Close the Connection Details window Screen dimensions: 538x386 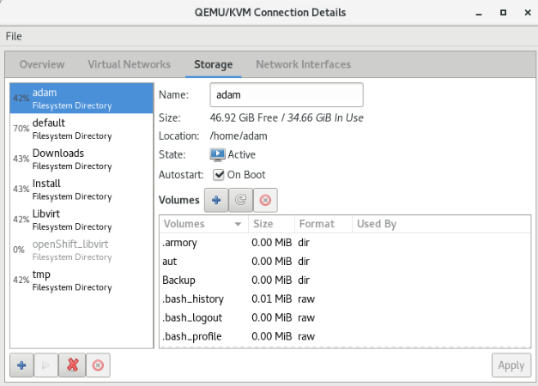pos(528,13)
